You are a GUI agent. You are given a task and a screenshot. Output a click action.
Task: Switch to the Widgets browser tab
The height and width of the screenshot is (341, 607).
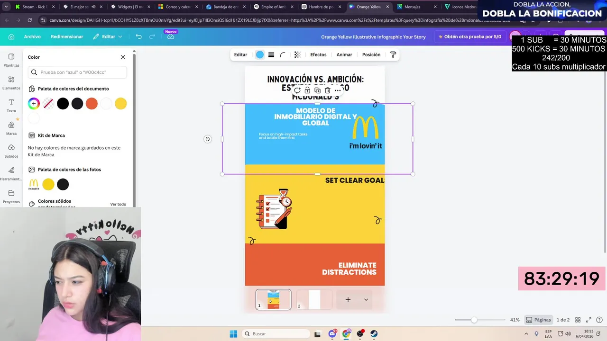point(129,7)
